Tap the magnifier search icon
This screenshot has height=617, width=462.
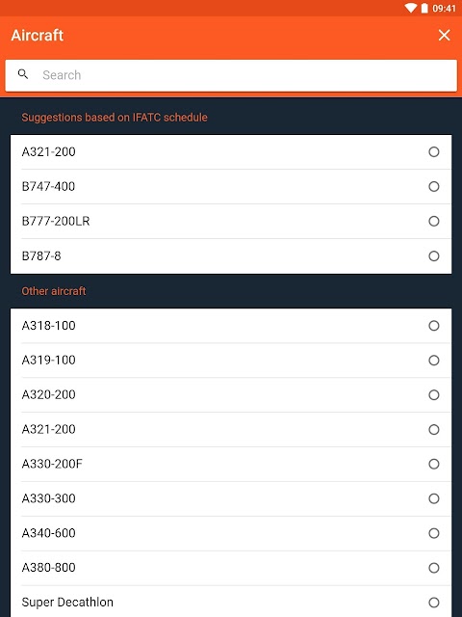[x=23, y=74]
